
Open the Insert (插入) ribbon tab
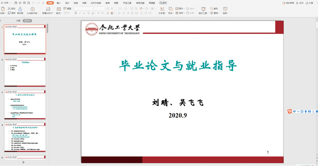[x=59, y=3]
